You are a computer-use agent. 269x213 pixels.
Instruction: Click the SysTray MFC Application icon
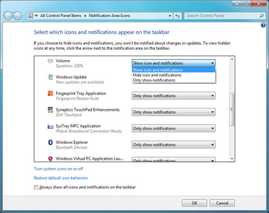point(50,126)
